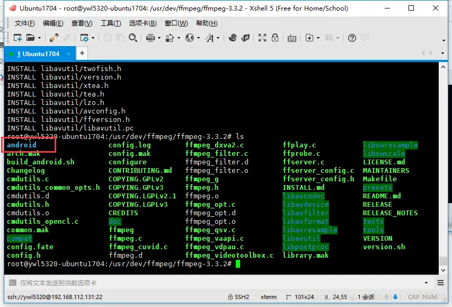The width and height of the screenshot is (452, 307).
Task: Click the new tab plus-page icon
Action: (309, 38)
